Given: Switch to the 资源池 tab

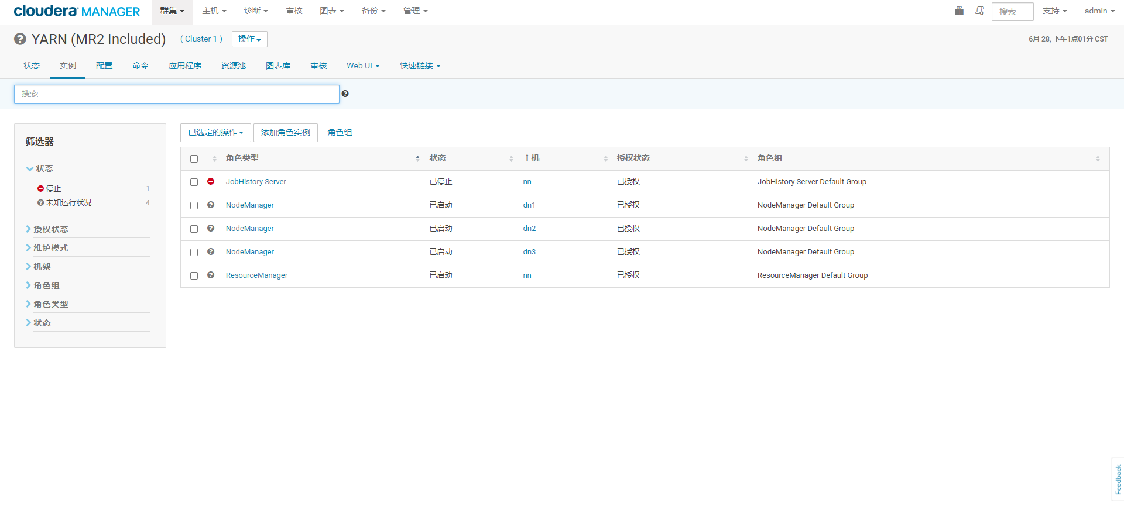Looking at the screenshot, I should [234, 66].
